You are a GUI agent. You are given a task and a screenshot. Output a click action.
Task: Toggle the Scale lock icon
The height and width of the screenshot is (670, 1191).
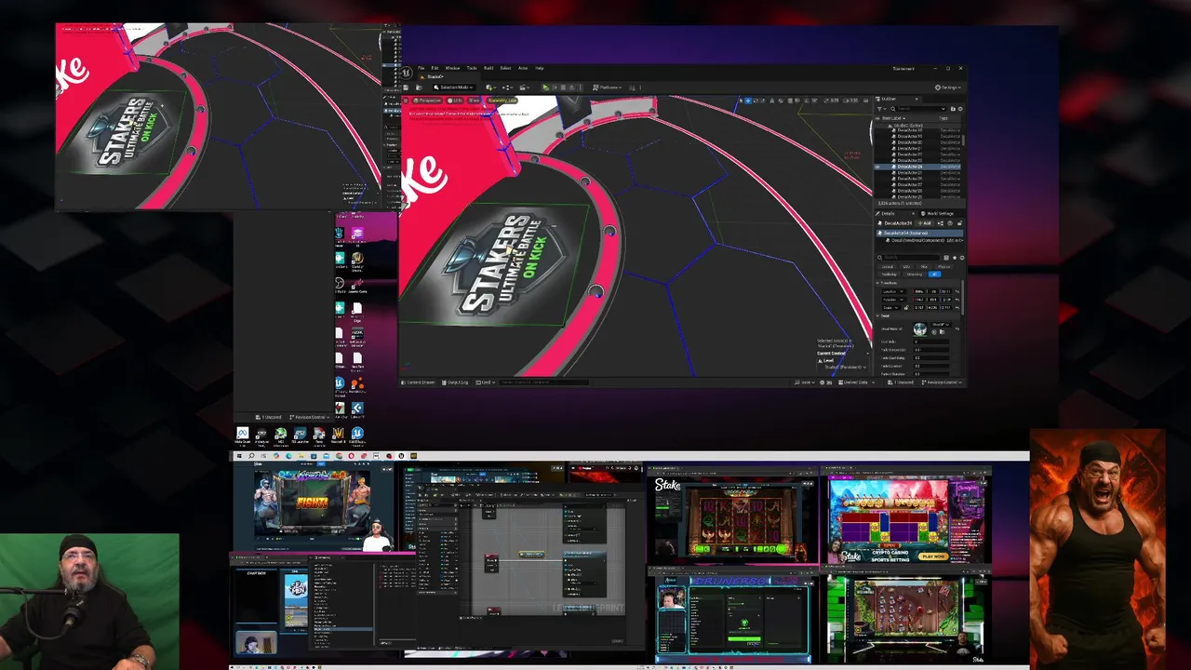[906, 308]
